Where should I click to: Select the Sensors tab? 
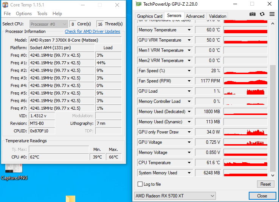click(x=174, y=16)
